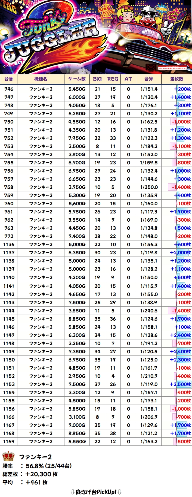Click the 合算 column header
This screenshot has height=497, width=192.
pos(149,79)
